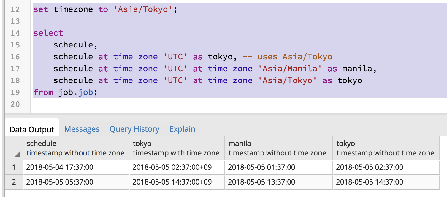Select the Data Output tab
This screenshot has height=197, width=447.
[32, 129]
